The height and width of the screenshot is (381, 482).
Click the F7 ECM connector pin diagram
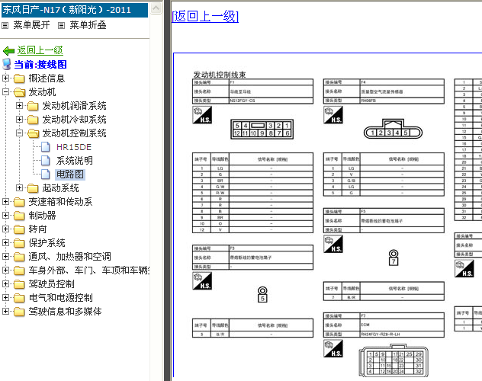(x=394, y=360)
